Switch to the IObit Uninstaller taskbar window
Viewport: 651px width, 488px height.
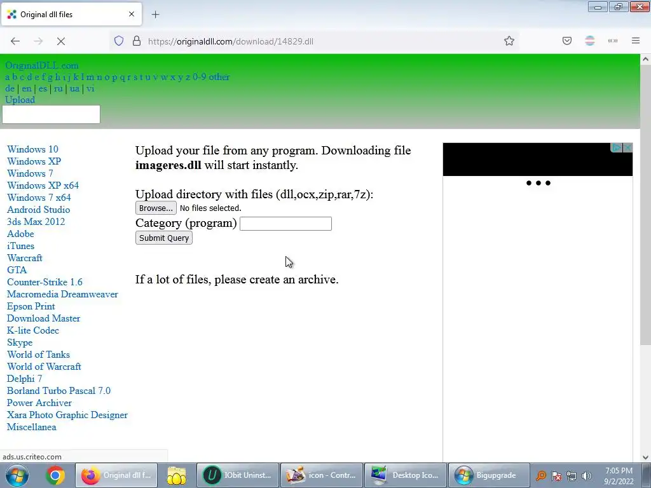tap(238, 475)
